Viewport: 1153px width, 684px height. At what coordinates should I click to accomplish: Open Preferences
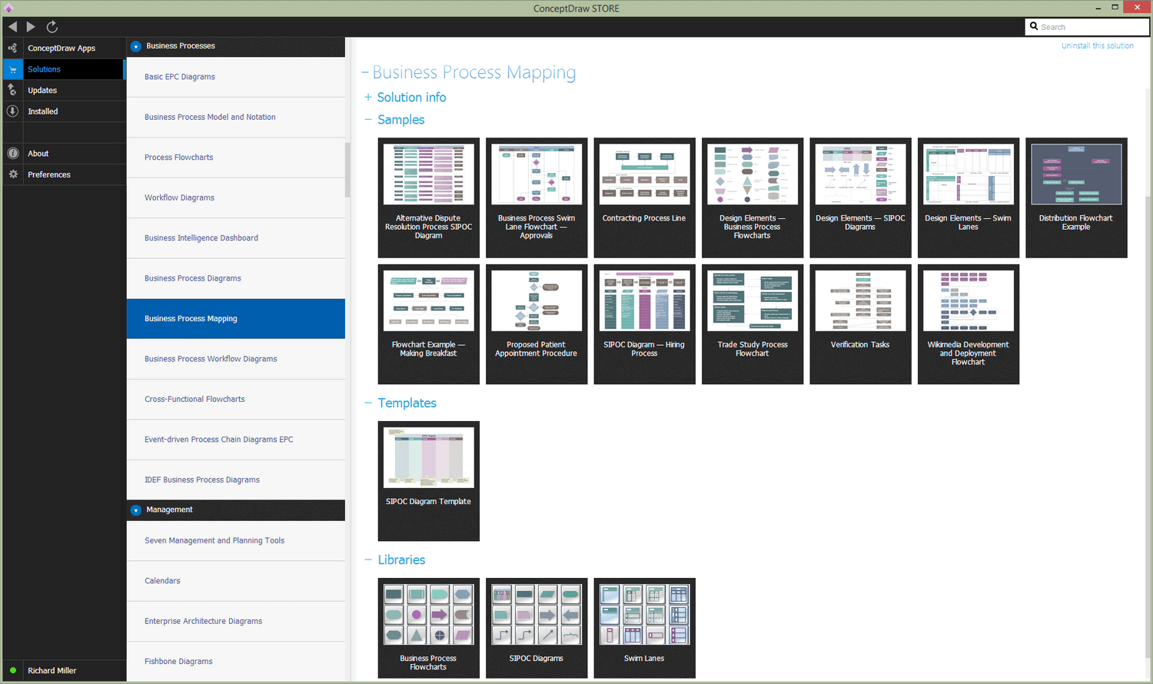tap(49, 174)
